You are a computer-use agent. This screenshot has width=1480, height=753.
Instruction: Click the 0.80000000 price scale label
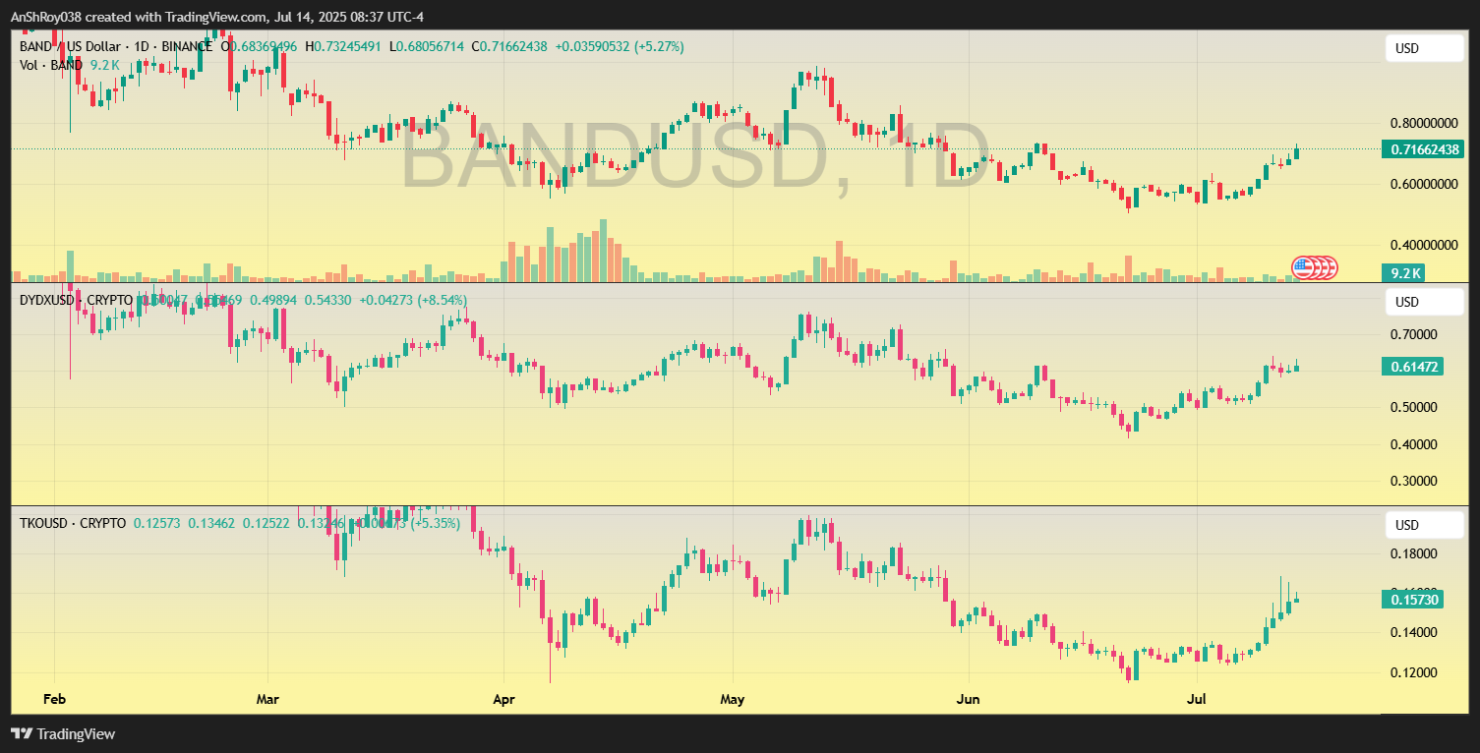pos(1424,123)
